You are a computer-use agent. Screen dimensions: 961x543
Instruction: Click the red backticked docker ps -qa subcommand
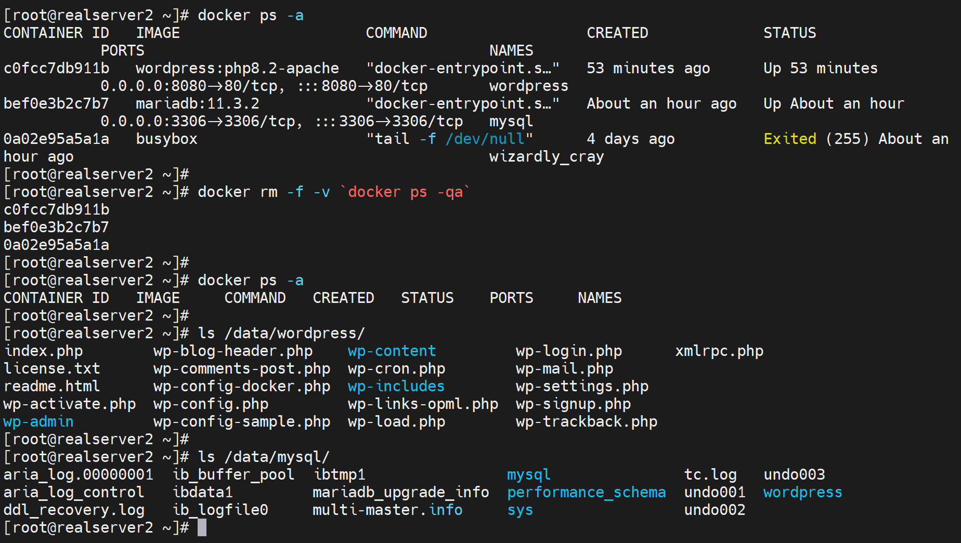pos(405,192)
